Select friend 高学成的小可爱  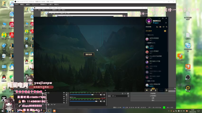(x=156, y=62)
